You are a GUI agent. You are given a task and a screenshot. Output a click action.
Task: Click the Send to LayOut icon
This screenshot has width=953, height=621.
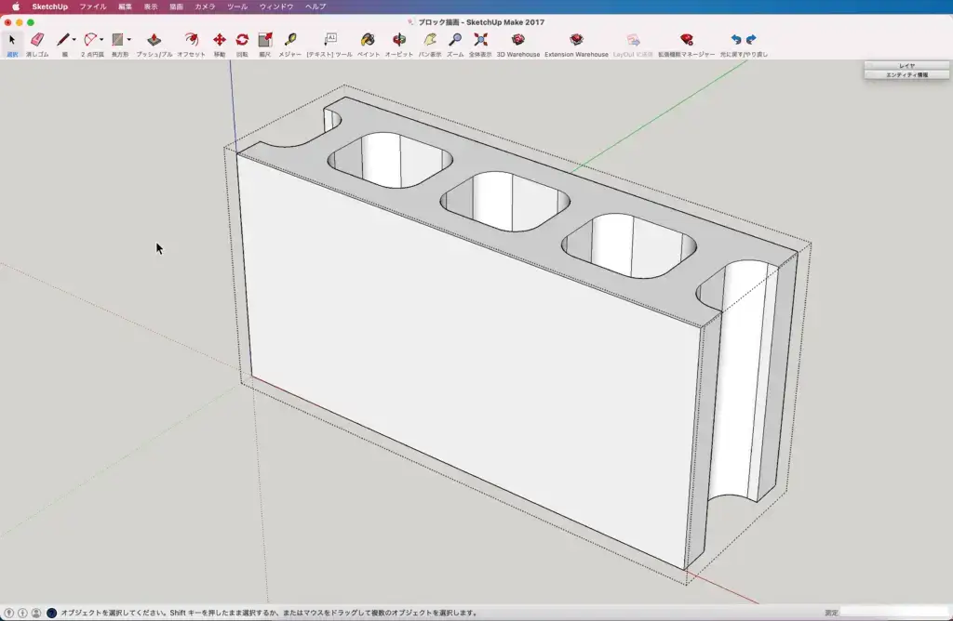(633, 40)
